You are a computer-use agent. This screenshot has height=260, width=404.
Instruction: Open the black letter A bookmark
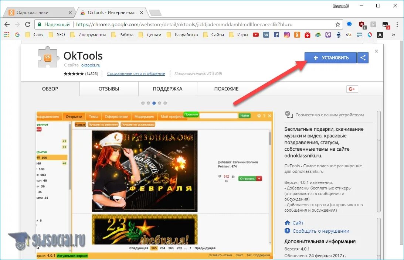tap(380, 35)
